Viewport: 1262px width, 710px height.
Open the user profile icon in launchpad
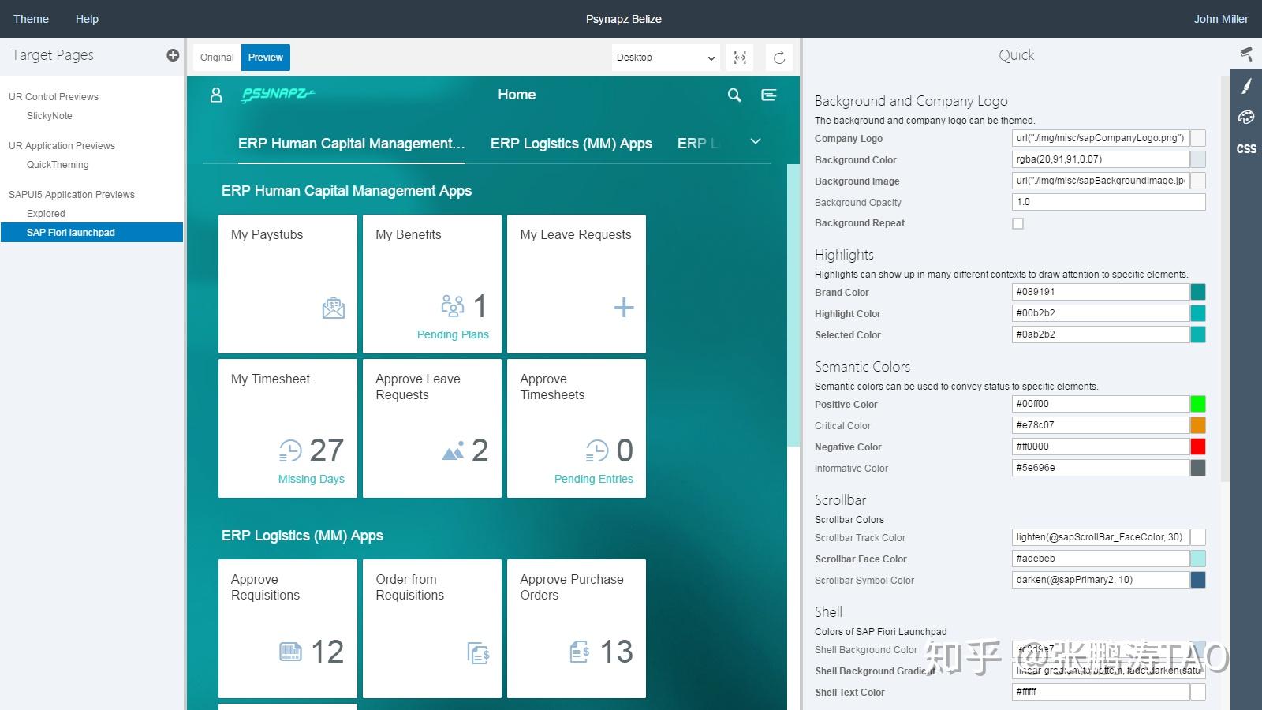tap(216, 95)
